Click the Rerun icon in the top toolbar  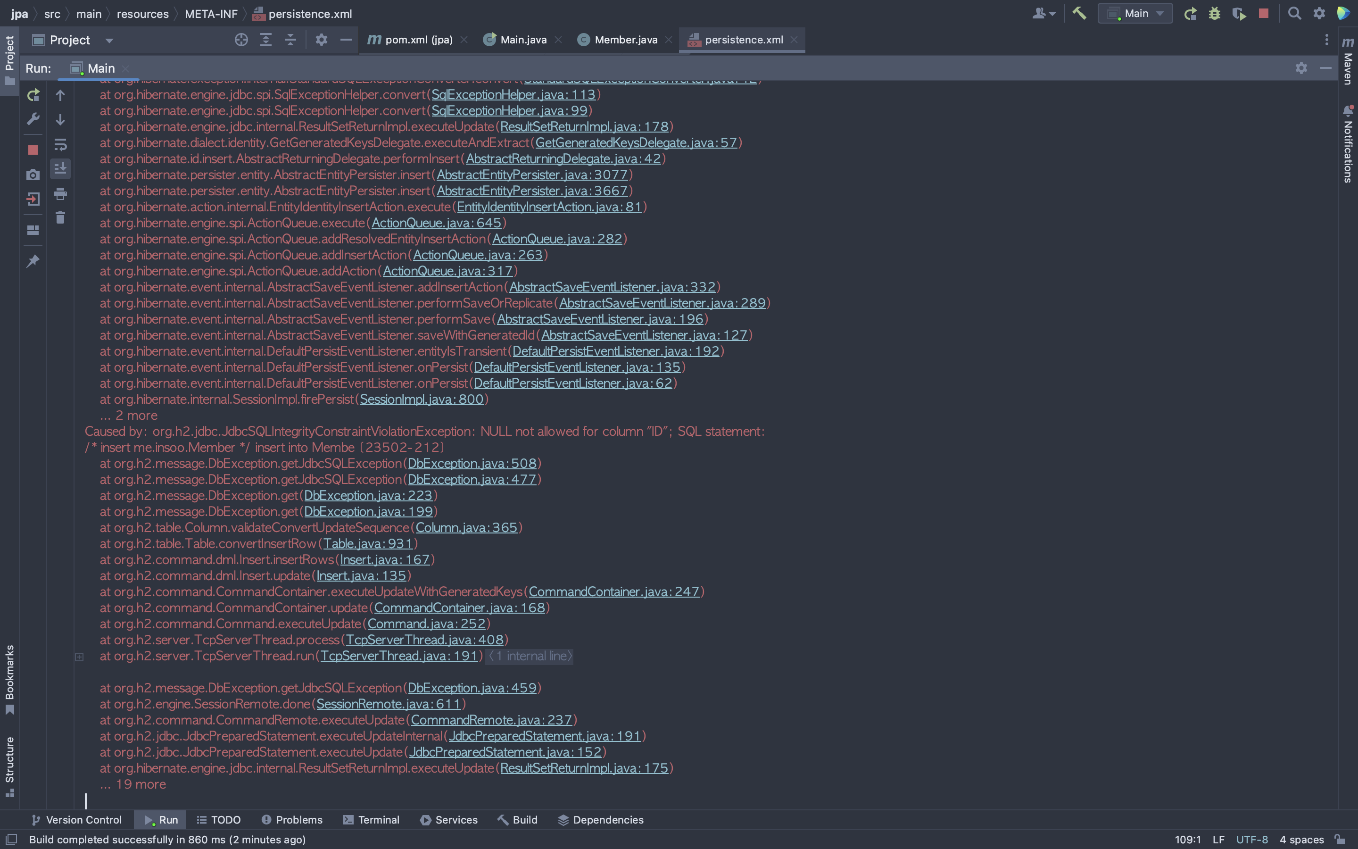tap(1190, 14)
